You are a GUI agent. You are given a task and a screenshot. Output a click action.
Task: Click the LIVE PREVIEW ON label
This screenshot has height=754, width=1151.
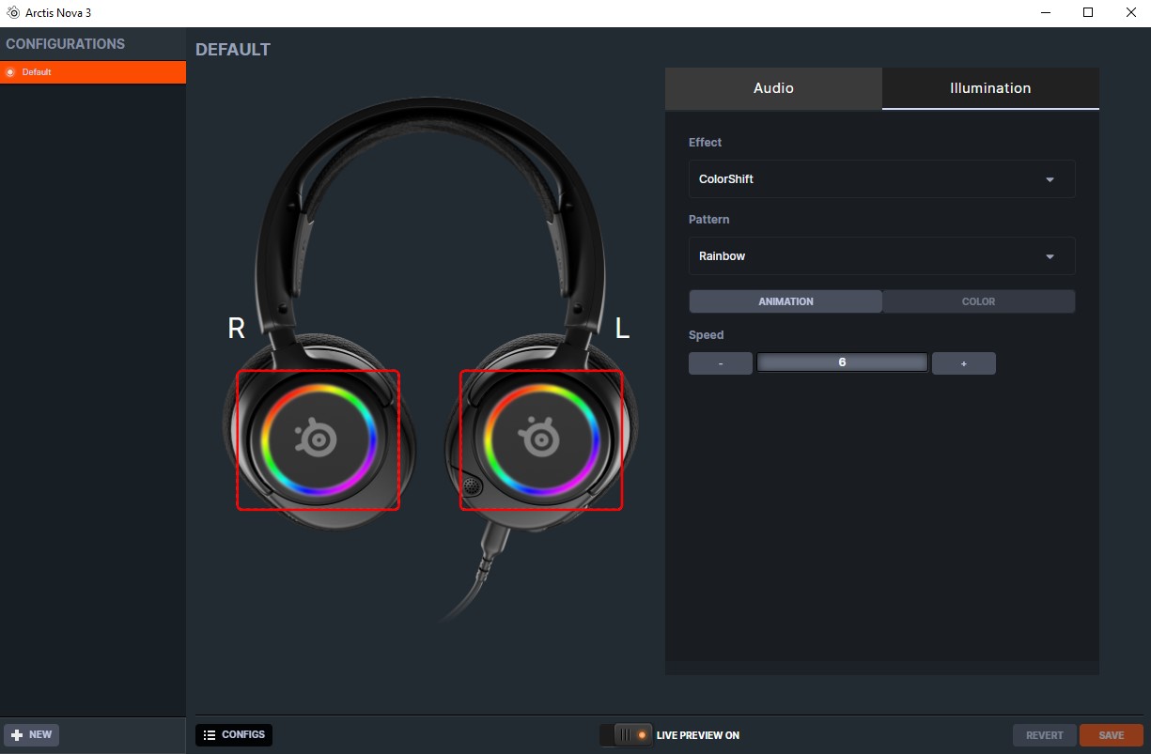(x=698, y=735)
